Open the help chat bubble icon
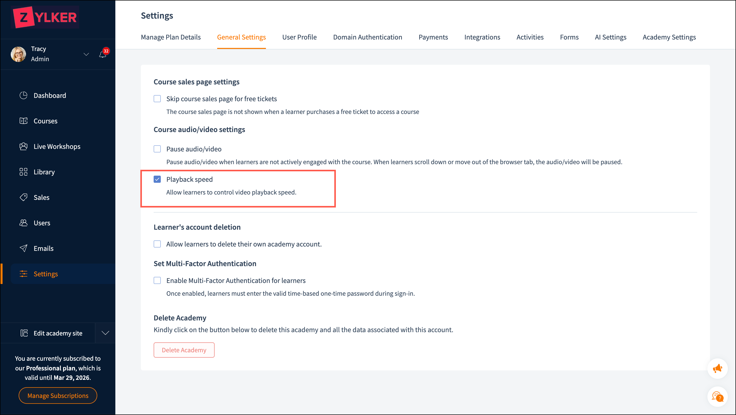736x415 pixels. coord(717,396)
